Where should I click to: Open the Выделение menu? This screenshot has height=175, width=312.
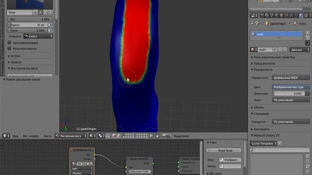click(x=181, y=136)
